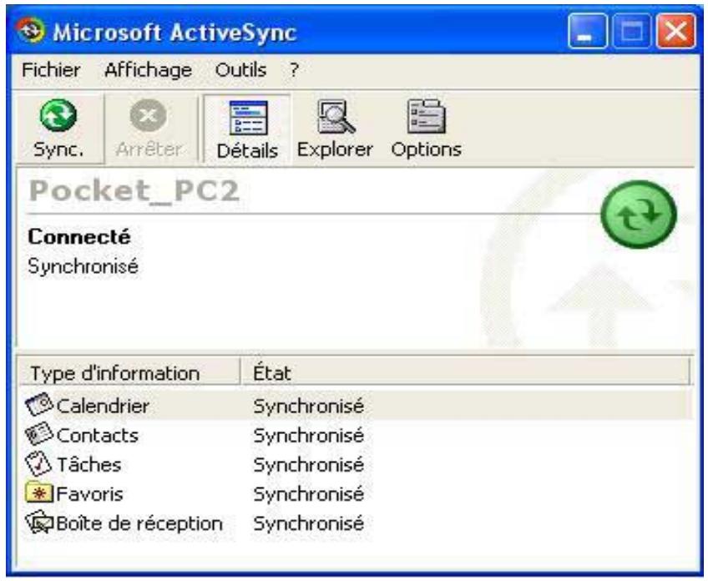Click the ActiveSync title bar logo icon
The image size is (708, 581).
point(31,31)
